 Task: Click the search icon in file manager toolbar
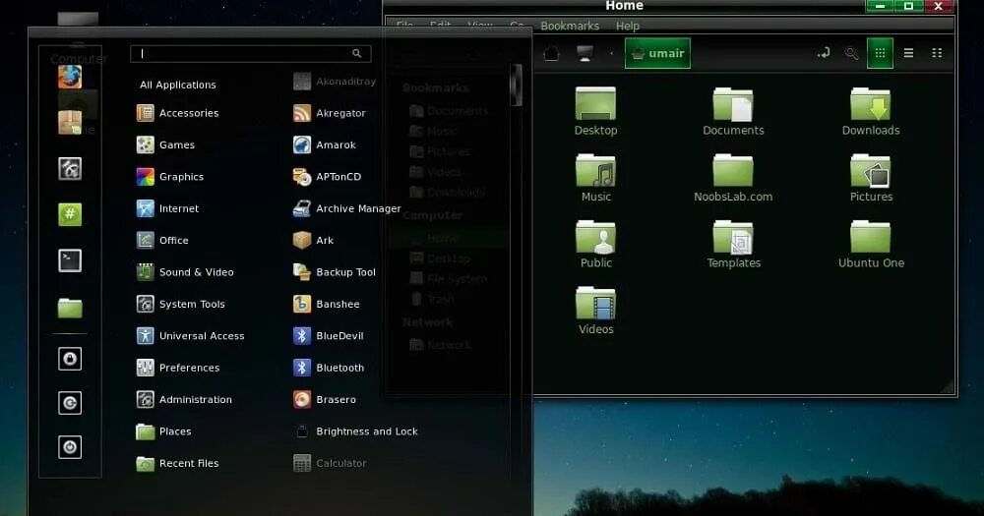851,53
